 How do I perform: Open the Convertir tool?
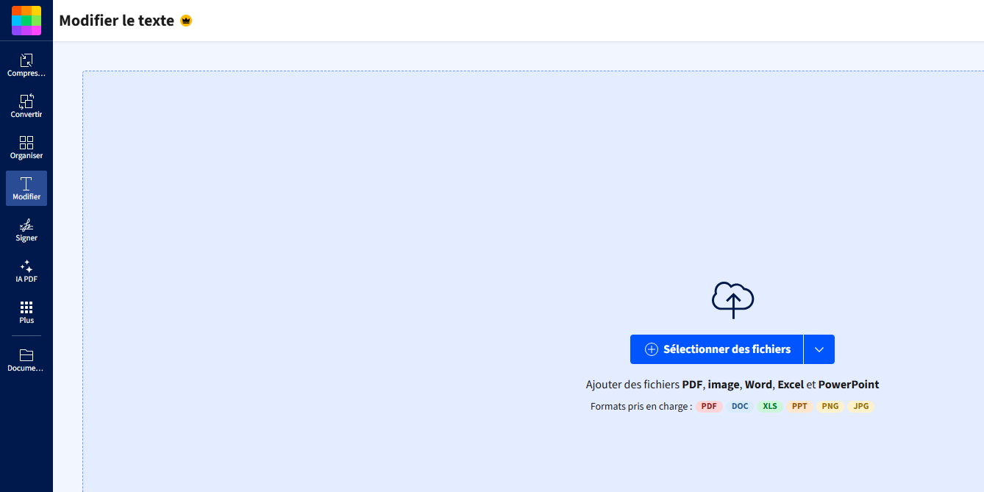pos(26,106)
